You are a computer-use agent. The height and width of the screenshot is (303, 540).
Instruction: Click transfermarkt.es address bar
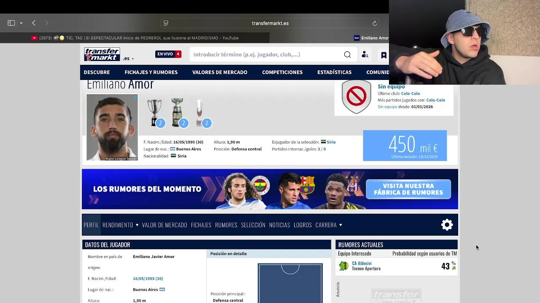(270, 23)
